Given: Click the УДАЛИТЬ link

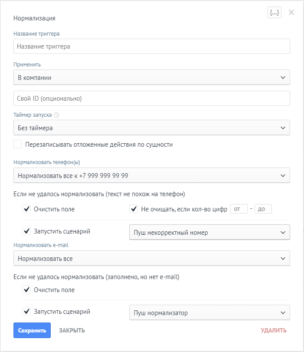Looking at the screenshot, I should point(273,330).
